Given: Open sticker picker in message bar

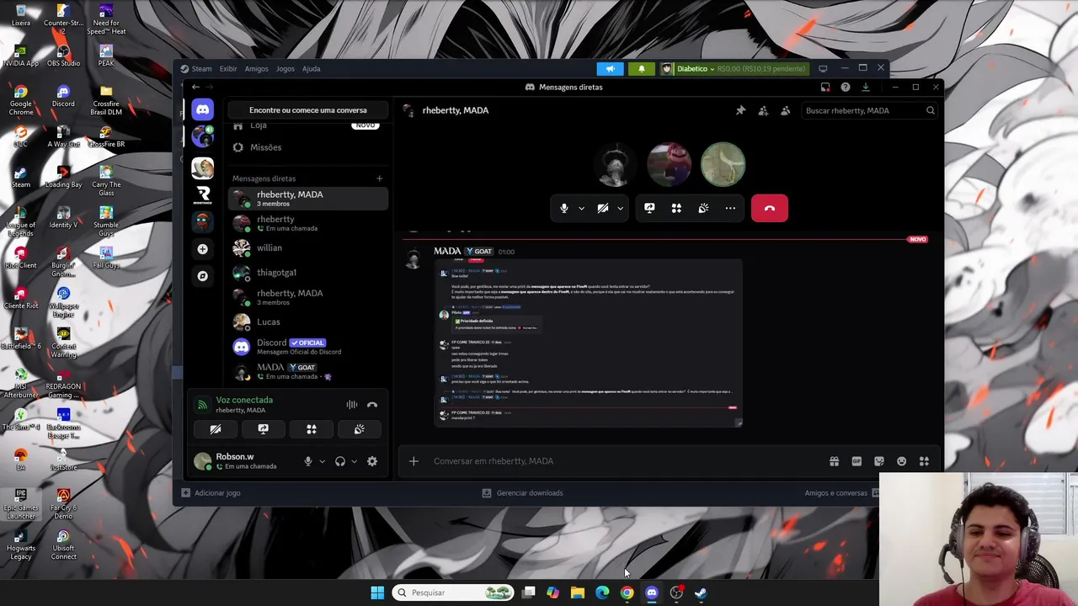Looking at the screenshot, I should click(x=879, y=461).
